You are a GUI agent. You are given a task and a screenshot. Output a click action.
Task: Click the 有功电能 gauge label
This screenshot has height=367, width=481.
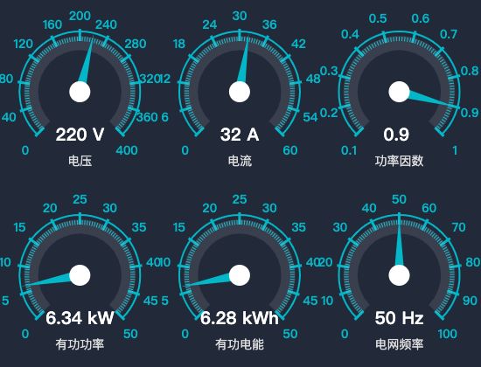click(240, 344)
